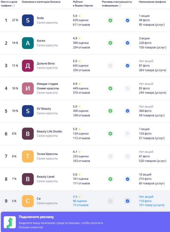The height and width of the screenshot is (232, 170).
Task: Click the Soda company logo thumbnail
Action: [28, 20]
